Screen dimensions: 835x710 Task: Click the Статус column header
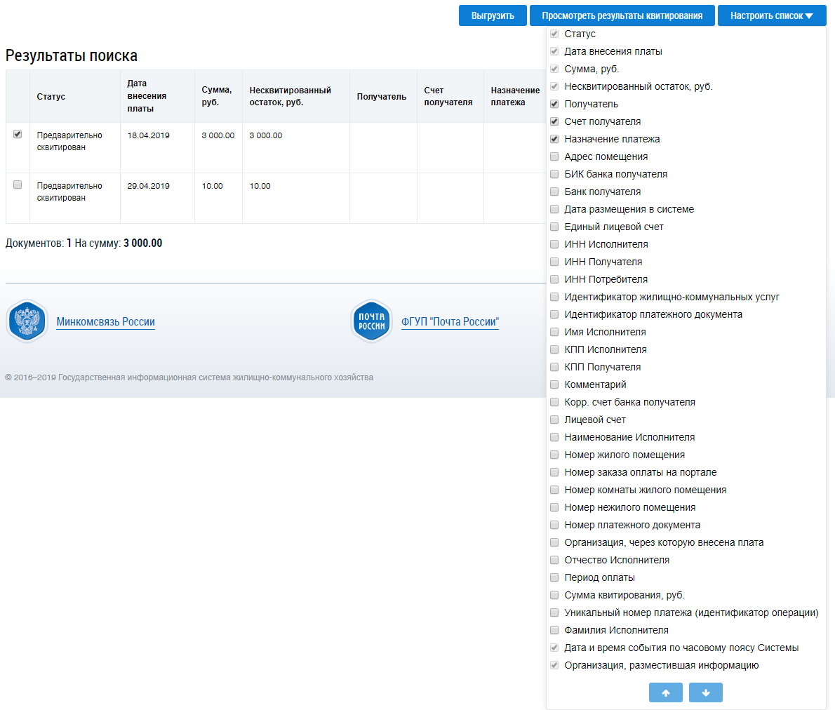(51, 97)
